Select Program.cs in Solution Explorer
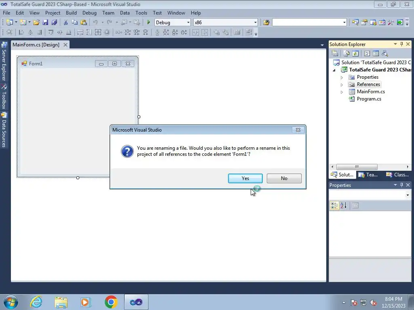 369,99
